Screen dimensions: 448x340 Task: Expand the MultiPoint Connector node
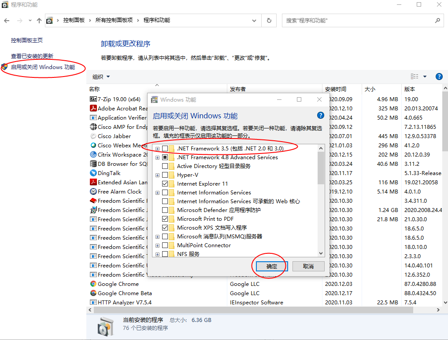[157, 245]
